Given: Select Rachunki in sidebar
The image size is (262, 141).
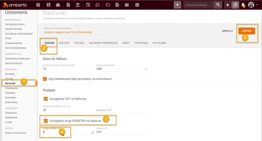Looking at the screenshot, I should 10,83.
